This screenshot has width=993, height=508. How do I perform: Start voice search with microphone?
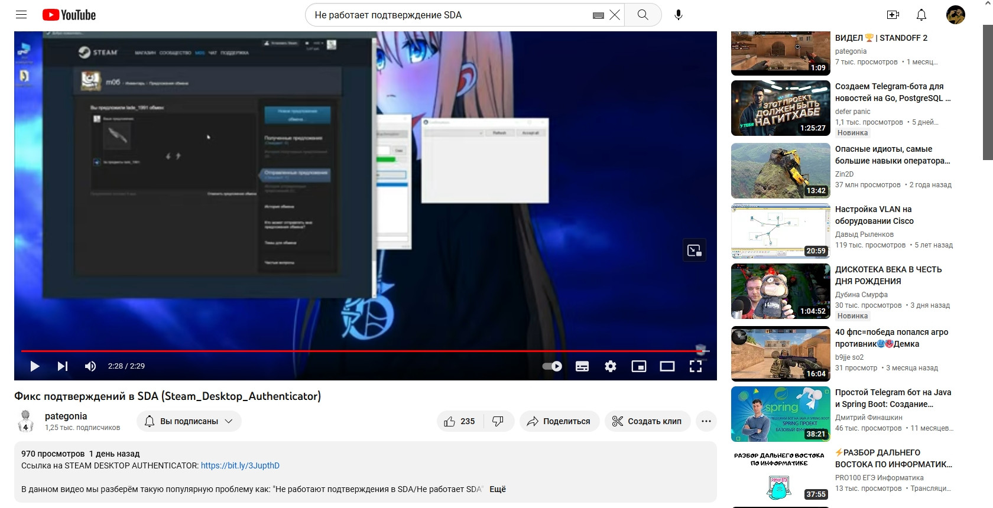point(679,15)
